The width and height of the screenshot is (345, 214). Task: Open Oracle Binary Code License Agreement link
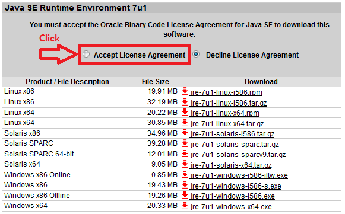coord(186,25)
